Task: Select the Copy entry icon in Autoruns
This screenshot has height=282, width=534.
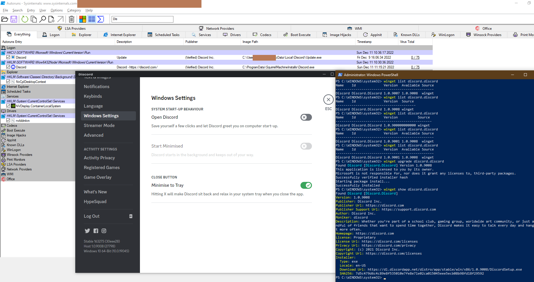Action: [33, 19]
